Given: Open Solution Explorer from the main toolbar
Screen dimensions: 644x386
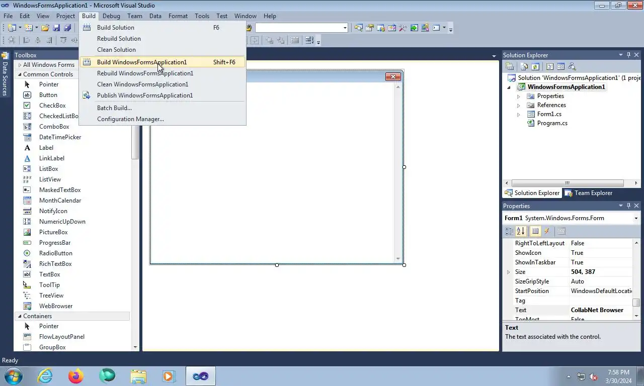Looking at the screenshot, I should [x=359, y=28].
